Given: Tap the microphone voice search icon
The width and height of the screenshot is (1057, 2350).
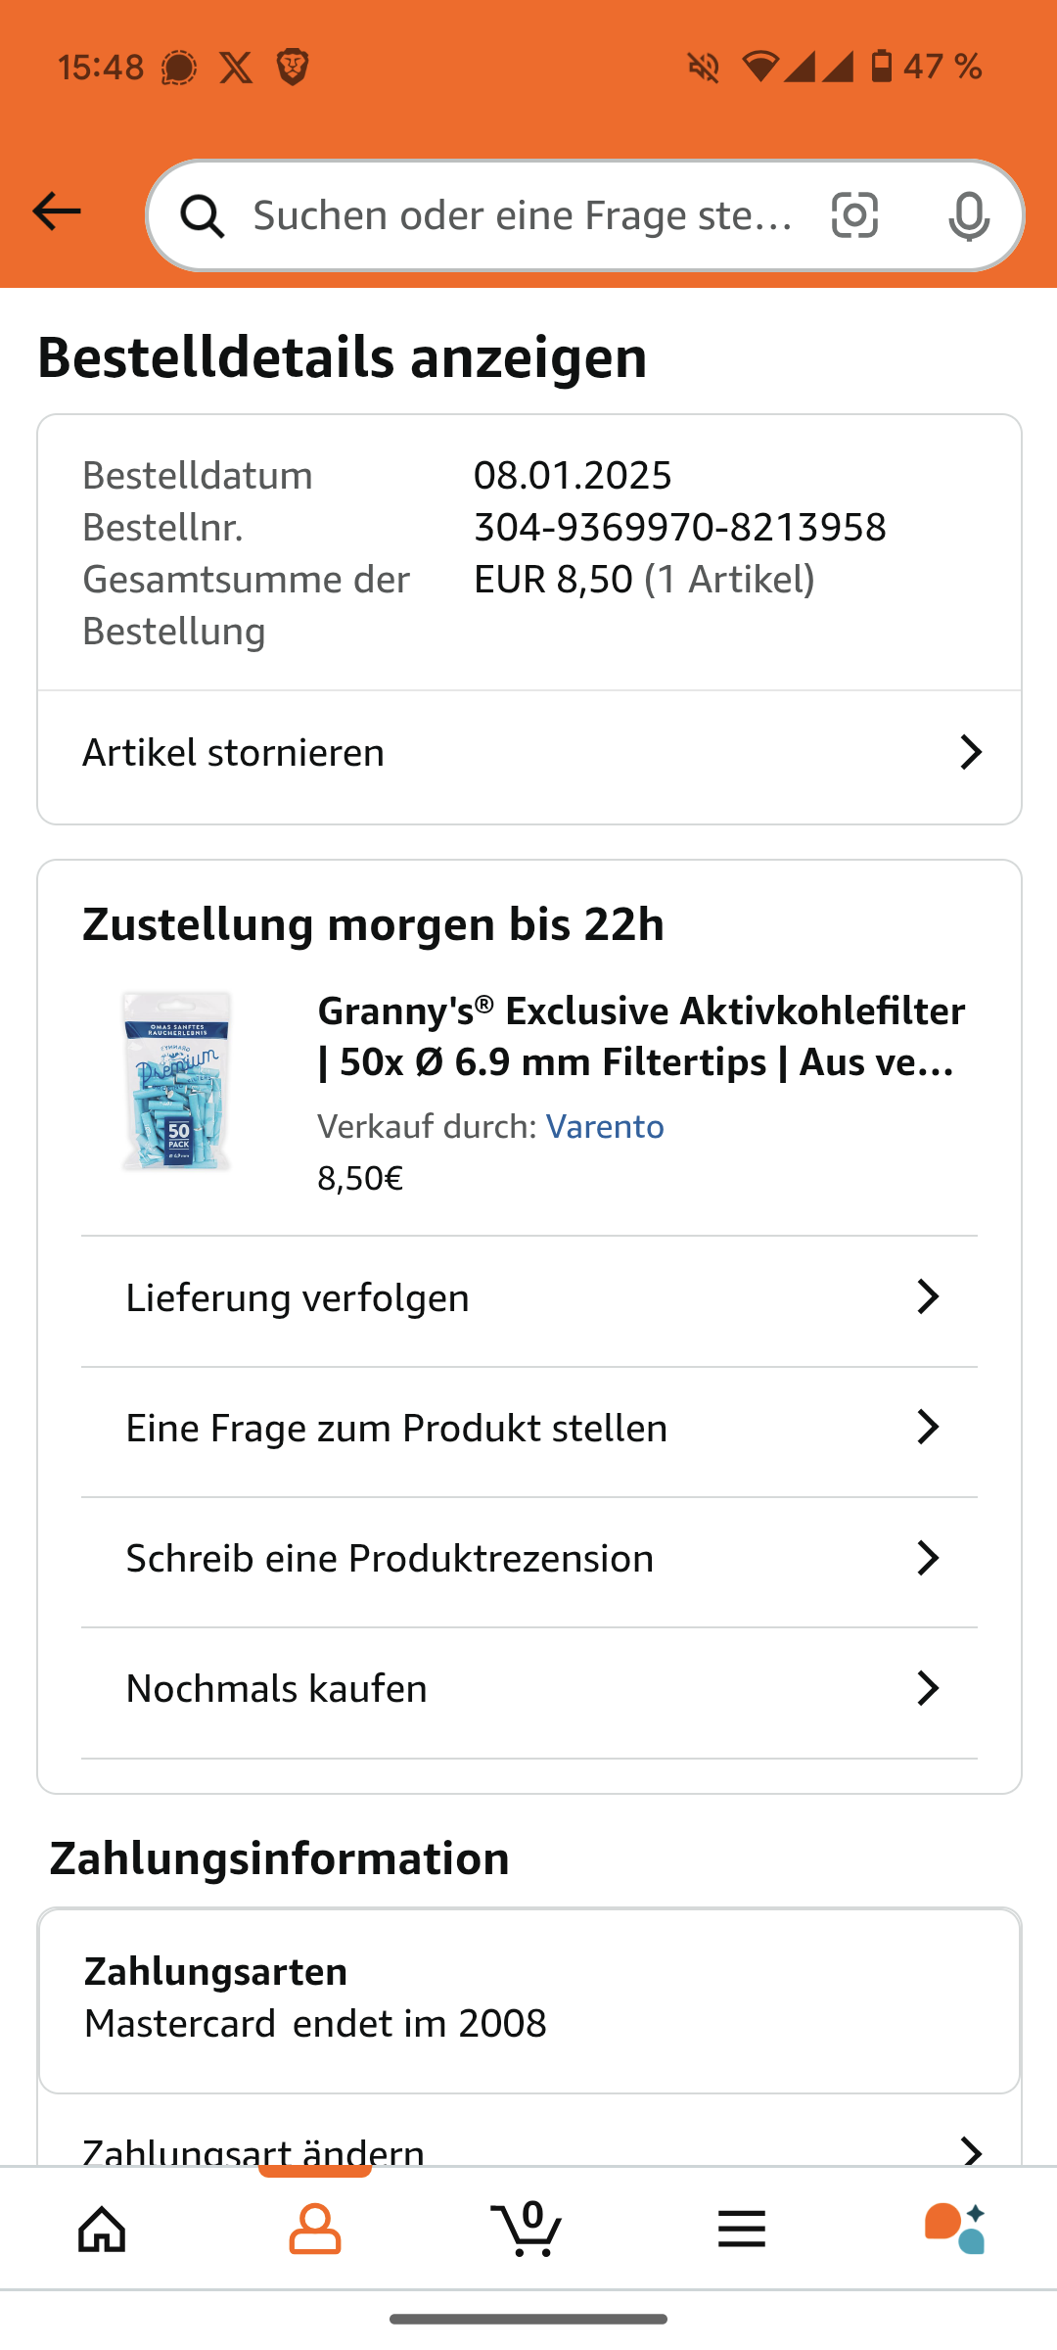Looking at the screenshot, I should (x=968, y=215).
